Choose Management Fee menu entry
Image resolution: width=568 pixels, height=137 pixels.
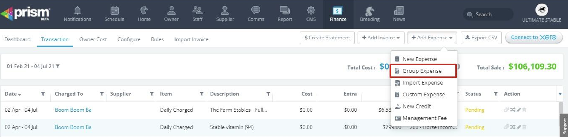(x=424, y=118)
